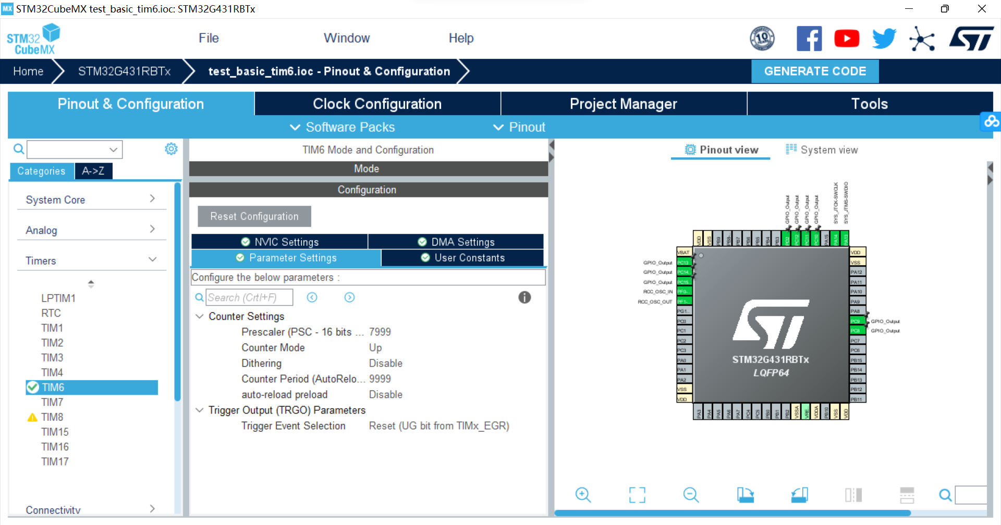
Task: Show parameter info icon
Action: pyautogui.click(x=524, y=297)
